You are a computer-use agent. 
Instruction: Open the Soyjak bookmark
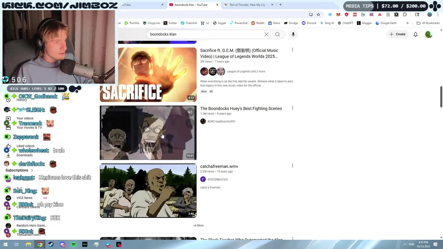(219, 23)
